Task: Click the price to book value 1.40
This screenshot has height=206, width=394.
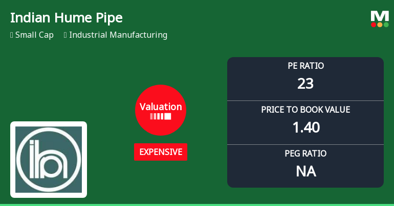Action: click(306, 127)
